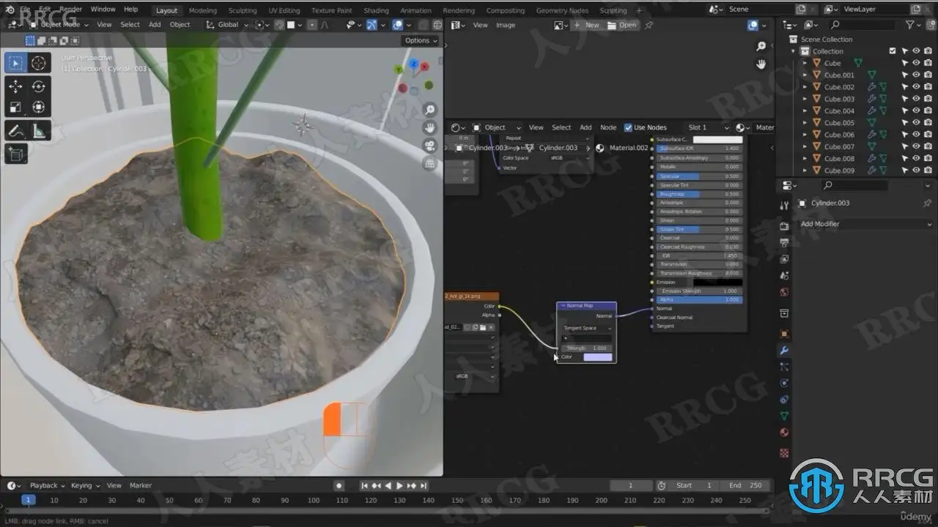Open the Render properties tab
938x527 pixels.
pos(784,225)
